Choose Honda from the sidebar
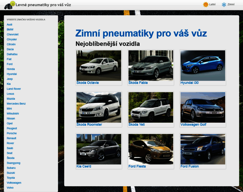 11,69
